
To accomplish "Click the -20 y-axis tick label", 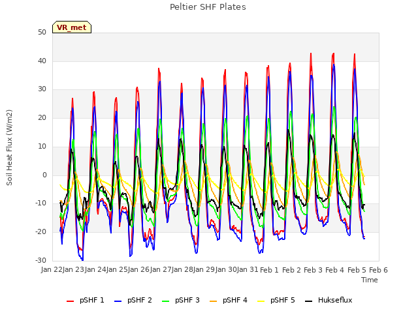I will point(40,232).
